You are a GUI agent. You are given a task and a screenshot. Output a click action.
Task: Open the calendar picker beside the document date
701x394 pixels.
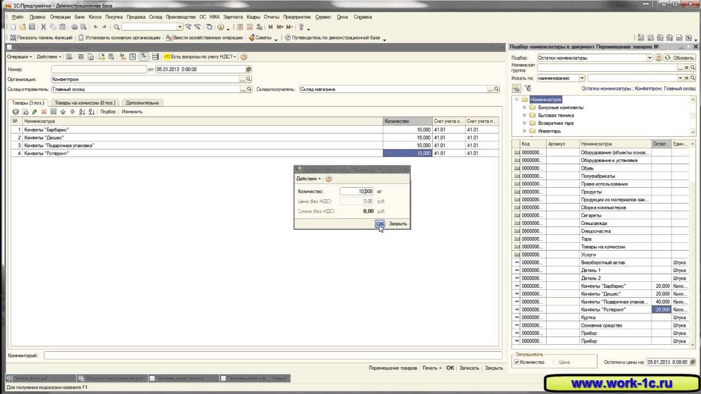[x=249, y=69]
